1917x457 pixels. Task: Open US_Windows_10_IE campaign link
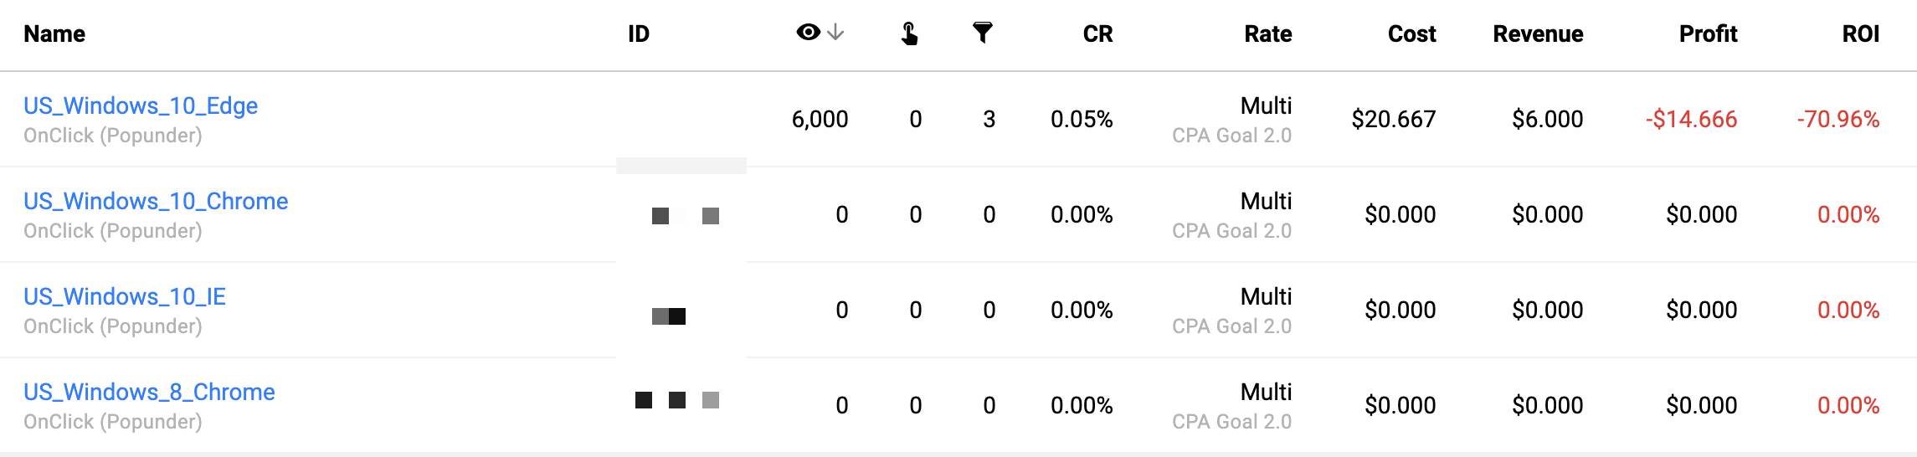coord(125,296)
